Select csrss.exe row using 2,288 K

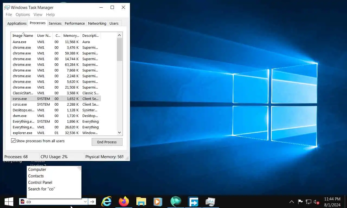56,105
